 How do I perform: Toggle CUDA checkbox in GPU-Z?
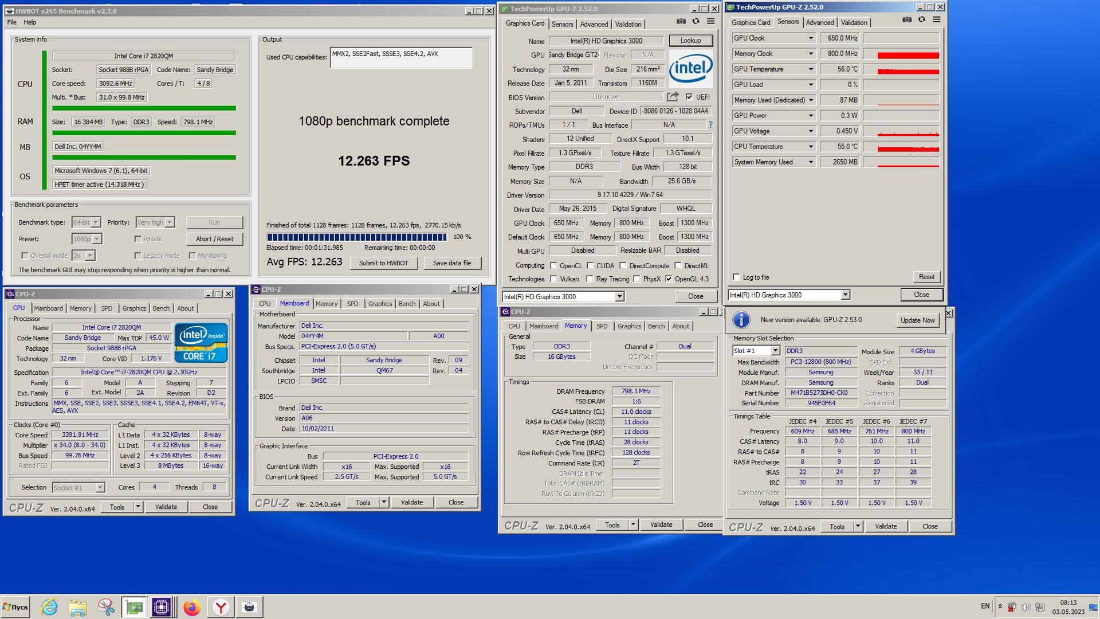(590, 265)
